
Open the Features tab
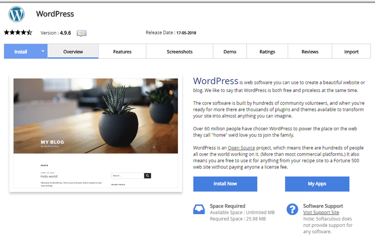[x=122, y=51]
